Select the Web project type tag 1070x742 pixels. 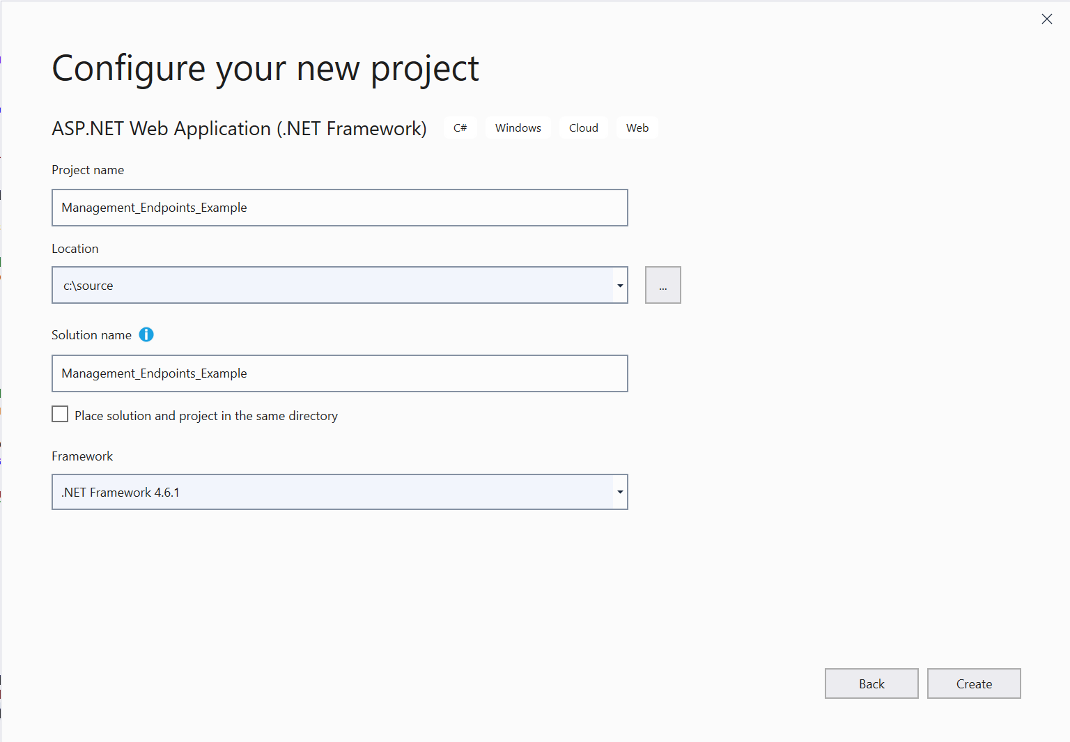(636, 127)
